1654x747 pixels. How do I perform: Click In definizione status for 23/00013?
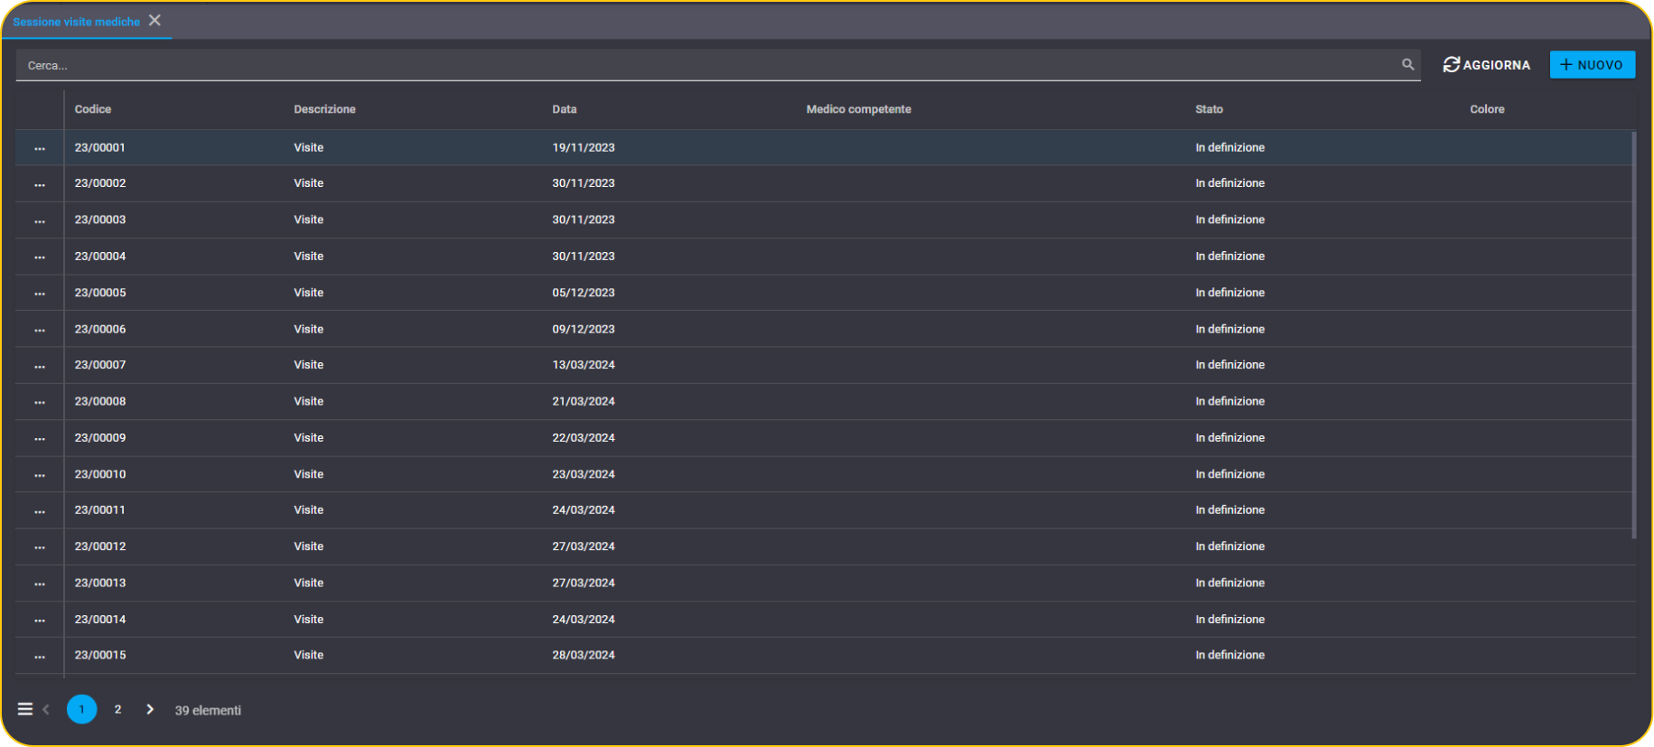1229,583
